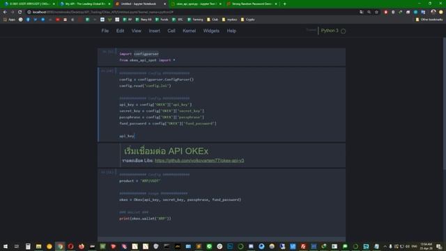
Task: Switch to the My API browser tab
Action: point(85,4)
